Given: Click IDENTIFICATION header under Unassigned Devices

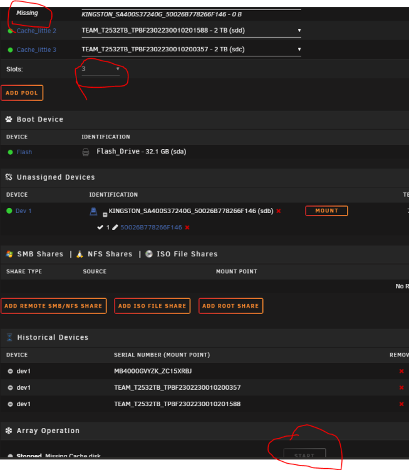Looking at the screenshot, I should [113, 195].
